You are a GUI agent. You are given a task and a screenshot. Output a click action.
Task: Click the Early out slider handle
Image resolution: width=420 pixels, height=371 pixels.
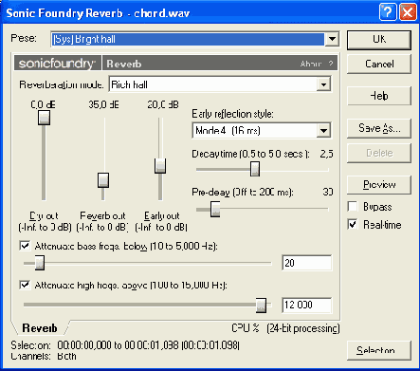pos(160,166)
